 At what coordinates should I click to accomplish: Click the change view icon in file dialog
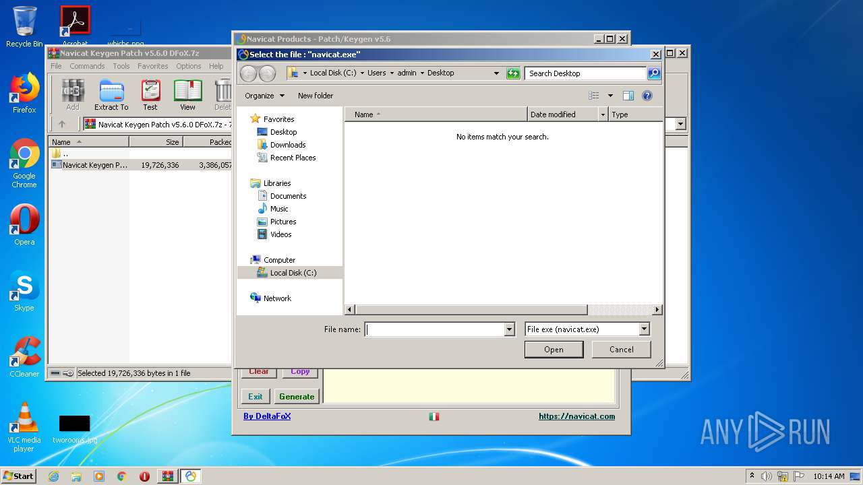(594, 96)
